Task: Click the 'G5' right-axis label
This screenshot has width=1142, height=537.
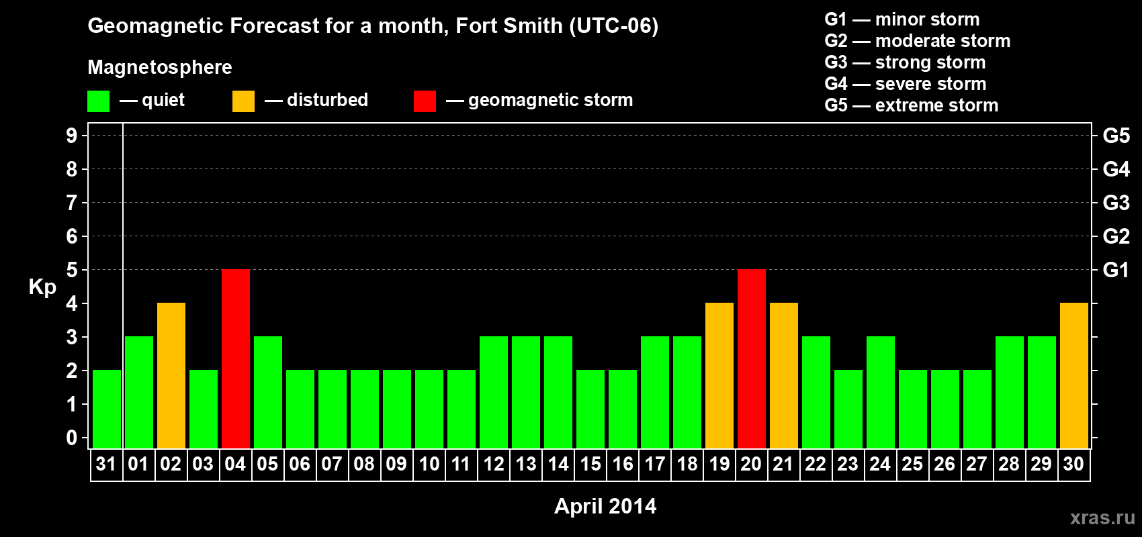Action: [1116, 136]
